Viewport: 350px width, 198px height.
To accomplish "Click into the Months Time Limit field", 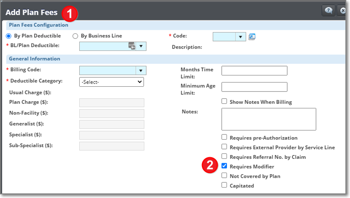I will pyautogui.click(x=254, y=71).
